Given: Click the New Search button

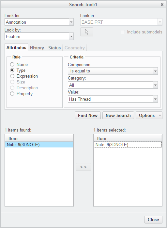Looking at the screenshot, I should tap(118, 115).
